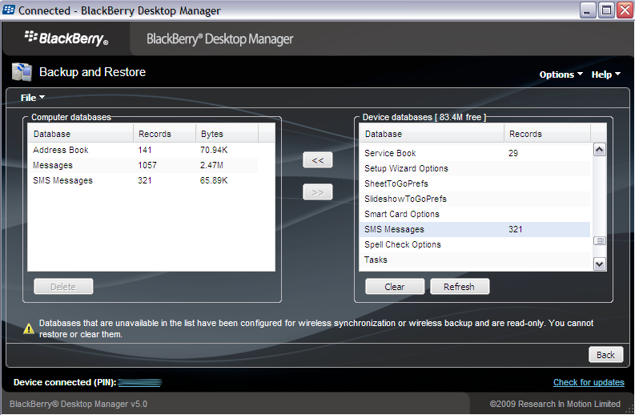Click the device list scrollbar thumb

pos(599,240)
